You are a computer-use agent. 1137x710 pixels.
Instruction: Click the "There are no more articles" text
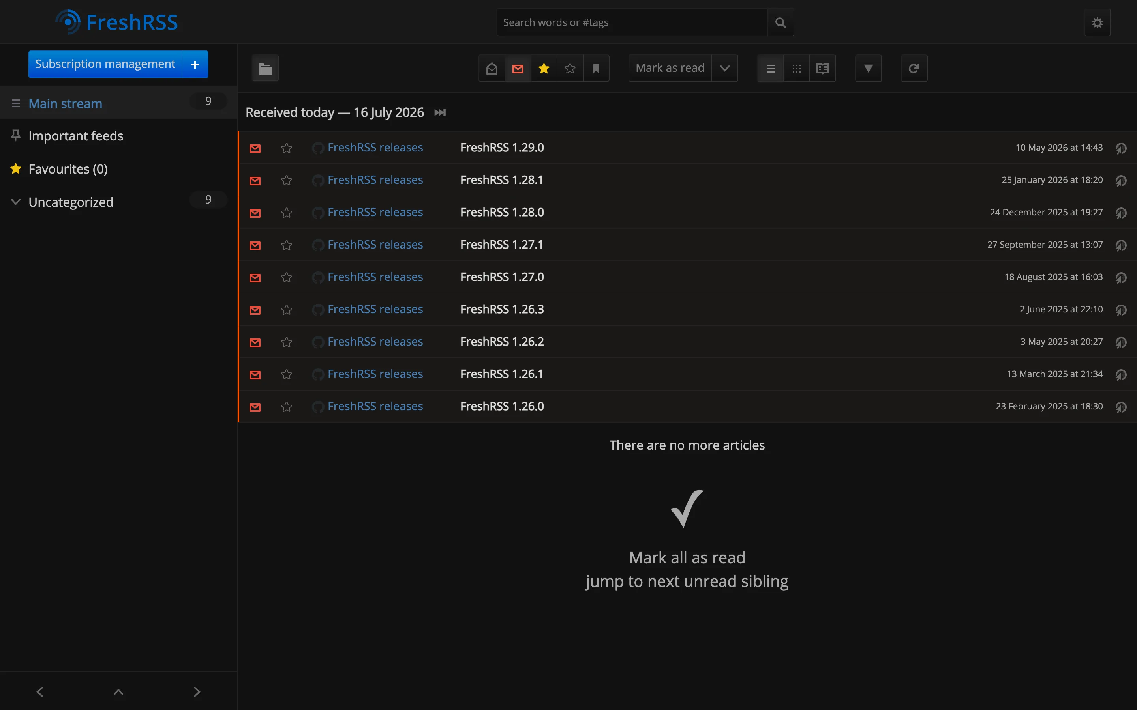point(687,445)
